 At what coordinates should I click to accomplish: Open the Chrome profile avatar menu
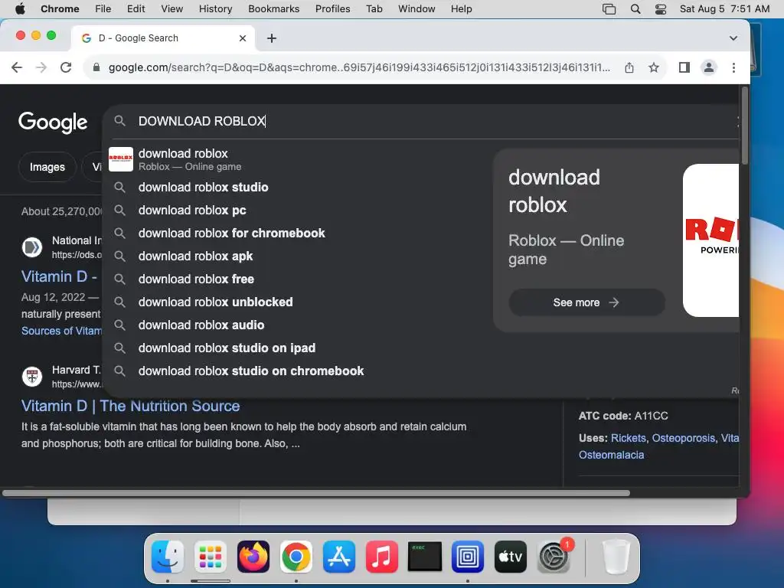tap(708, 67)
